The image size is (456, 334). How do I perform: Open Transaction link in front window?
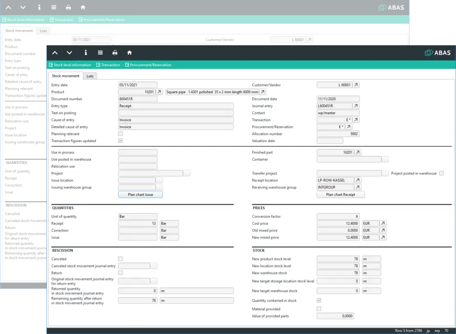(108, 65)
